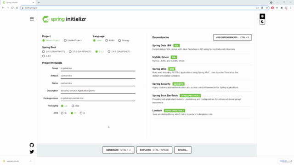294x165 pixels.
Task: Select Gradle Project radio button
Action: pyautogui.click(x=65, y=40)
